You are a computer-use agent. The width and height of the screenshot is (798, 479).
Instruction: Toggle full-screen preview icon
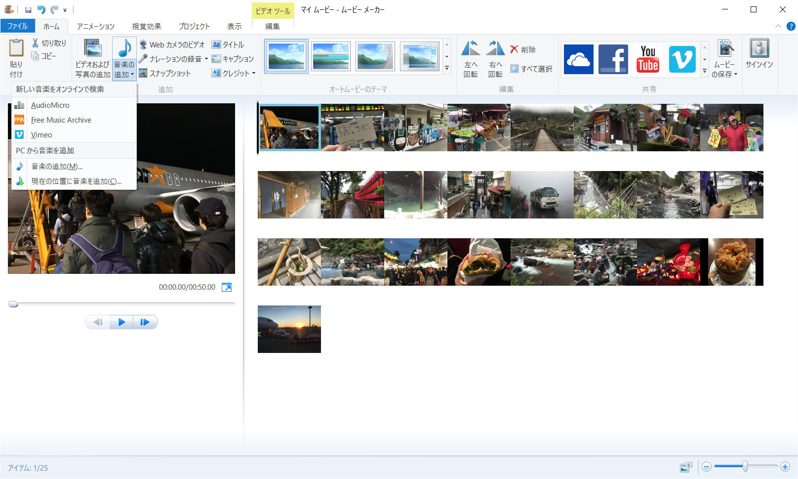(227, 287)
